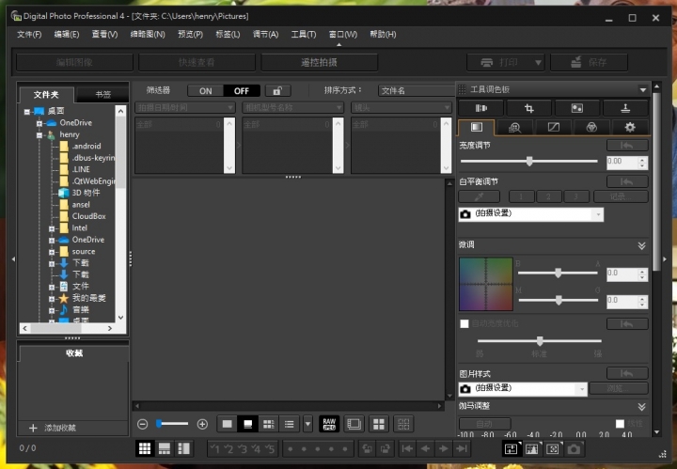Viewport: 677px width, 469px height.
Task: Select the small thumbnail grid view icon
Action: (269, 424)
